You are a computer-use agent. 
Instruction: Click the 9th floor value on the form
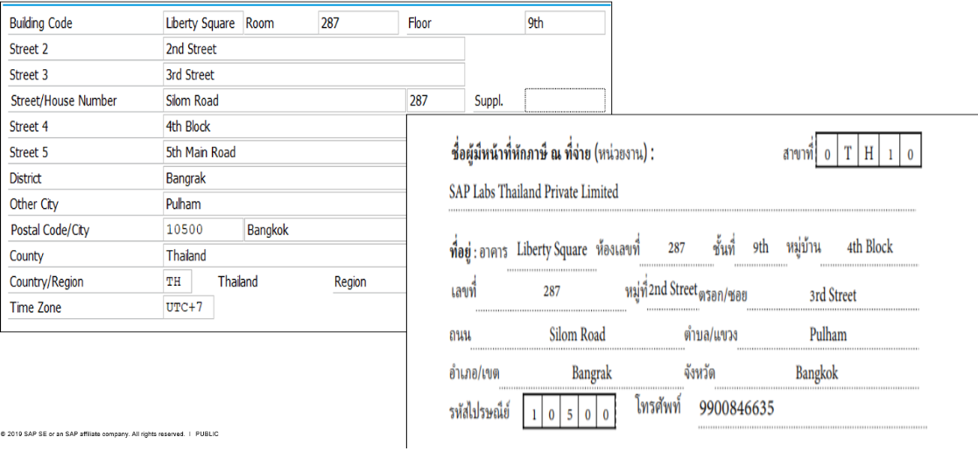point(760,247)
